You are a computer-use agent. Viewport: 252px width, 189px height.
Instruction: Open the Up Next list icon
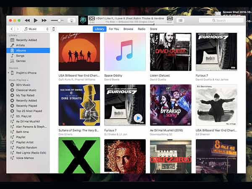(x=181, y=21)
